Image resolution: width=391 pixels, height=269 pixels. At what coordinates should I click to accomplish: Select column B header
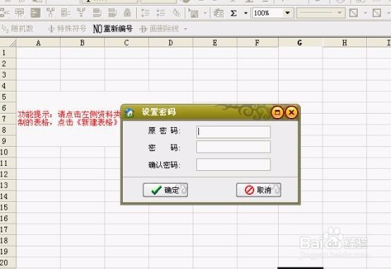[x=83, y=42]
